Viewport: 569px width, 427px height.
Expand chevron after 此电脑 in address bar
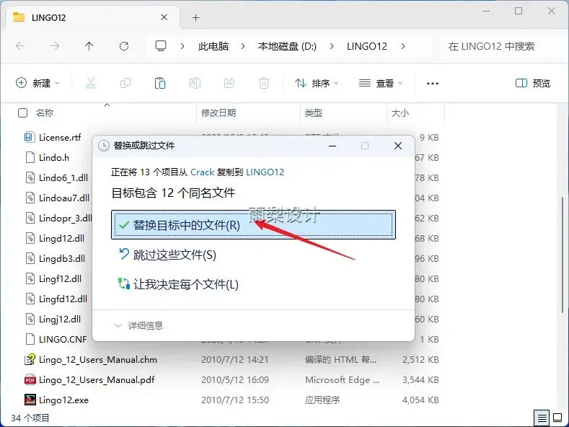pos(243,46)
